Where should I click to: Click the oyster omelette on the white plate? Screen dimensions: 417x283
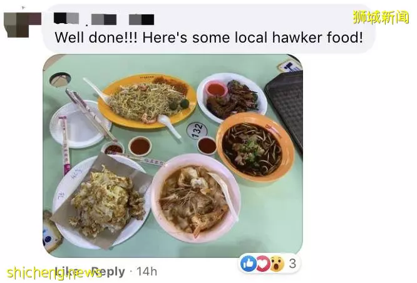(103, 201)
